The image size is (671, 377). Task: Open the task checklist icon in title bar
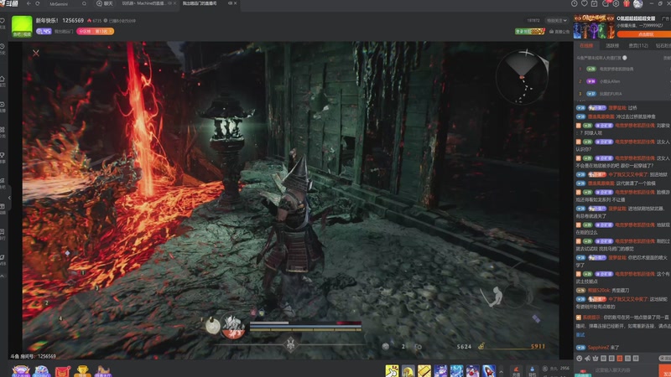(595, 3)
